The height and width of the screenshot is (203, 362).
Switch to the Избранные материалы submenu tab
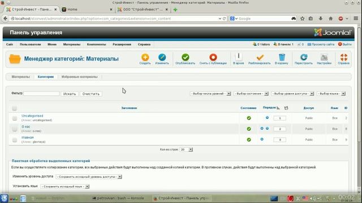click(79, 77)
